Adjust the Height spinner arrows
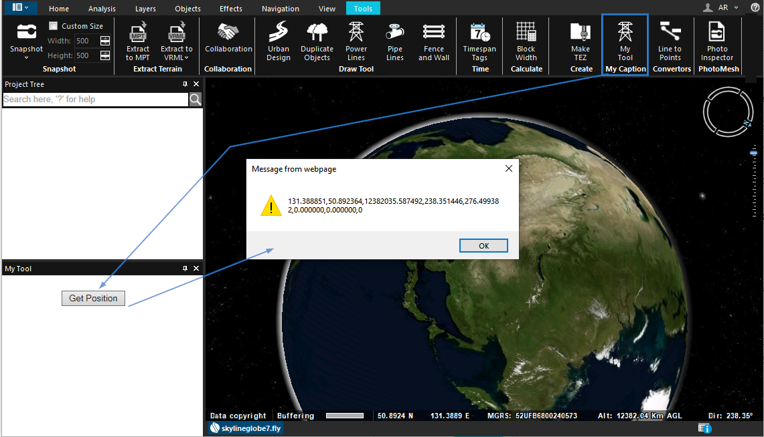 [x=104, y=55]
